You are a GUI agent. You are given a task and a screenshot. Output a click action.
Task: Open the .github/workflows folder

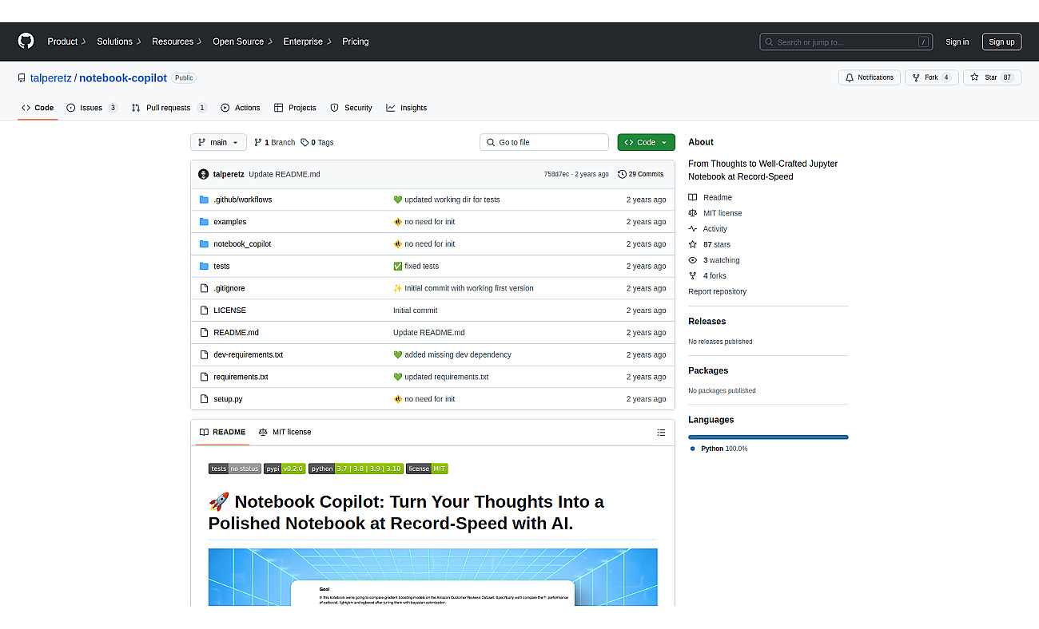pyautogui.click(x=243, y=200)
